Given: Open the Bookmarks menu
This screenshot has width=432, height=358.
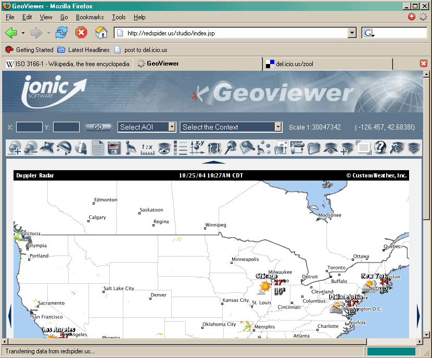Looking at the screenshot, I should pos(90,17).
